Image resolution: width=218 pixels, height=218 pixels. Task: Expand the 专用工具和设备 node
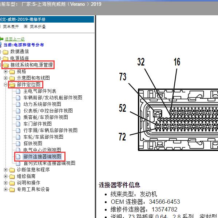5,189
